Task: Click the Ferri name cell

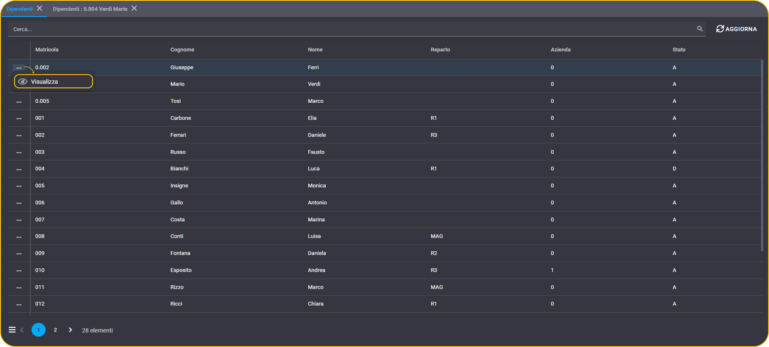Action: [313, 68]
